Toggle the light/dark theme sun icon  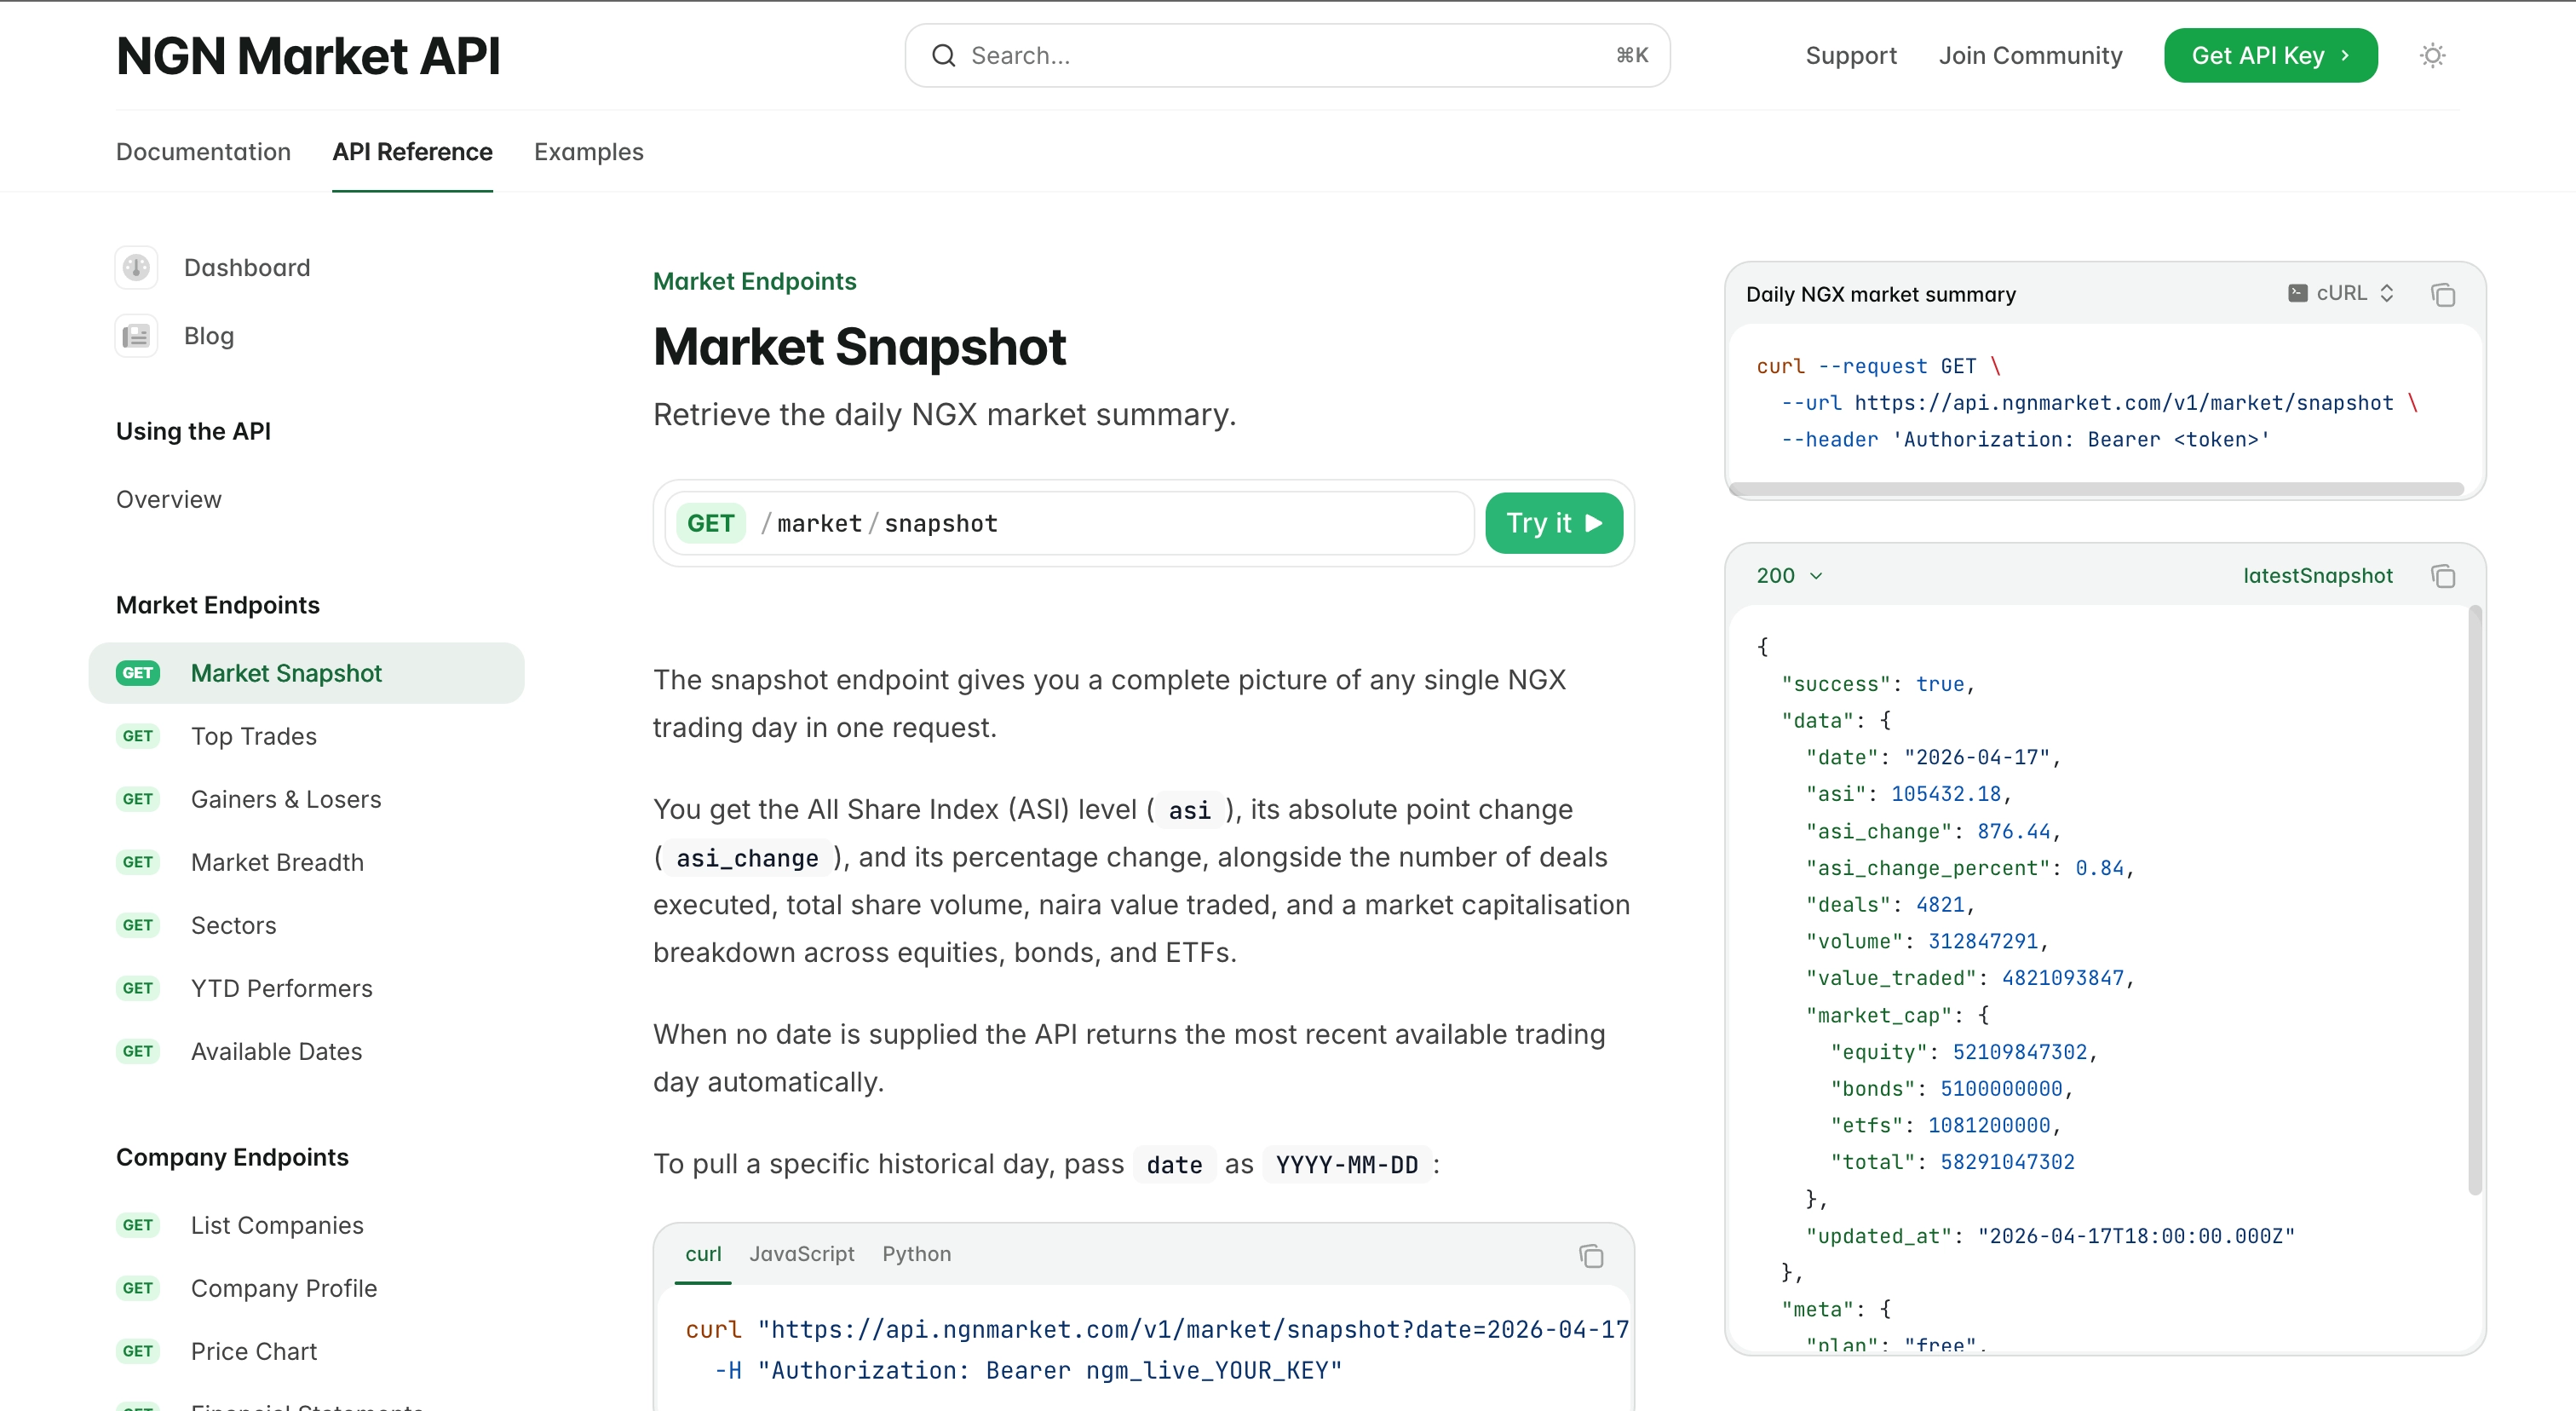pos(2432,55)
